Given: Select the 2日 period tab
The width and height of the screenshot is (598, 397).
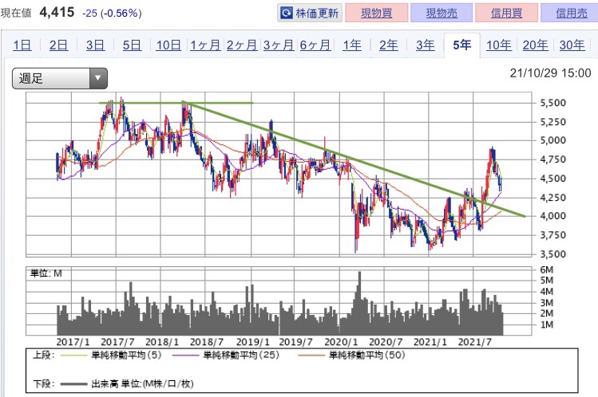Looking at the screenshot, I should point(58,45).
